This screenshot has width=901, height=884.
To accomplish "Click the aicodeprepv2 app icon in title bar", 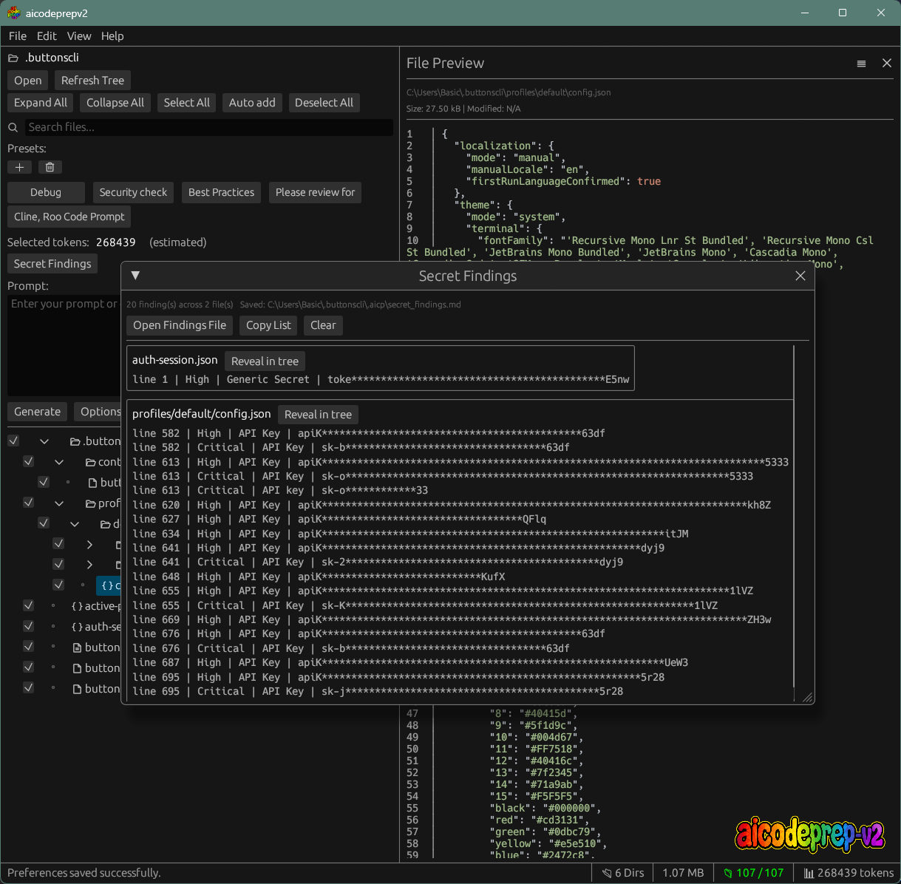I will tap(13, 13).
